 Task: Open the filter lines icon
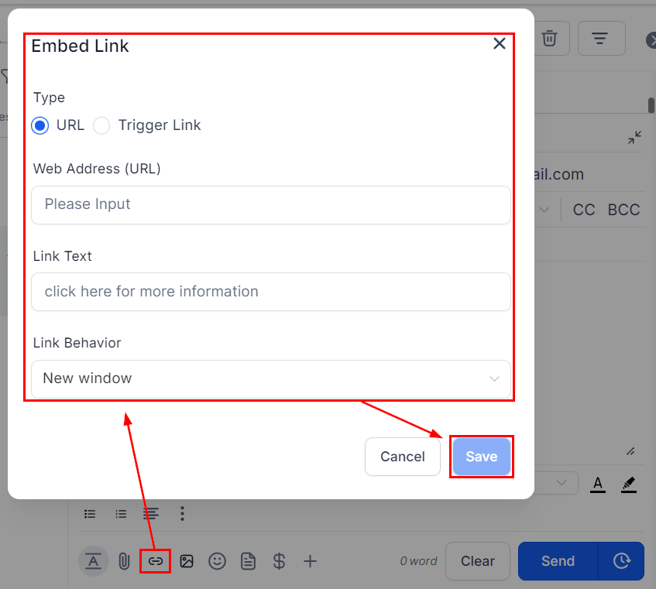click(601, 39)
